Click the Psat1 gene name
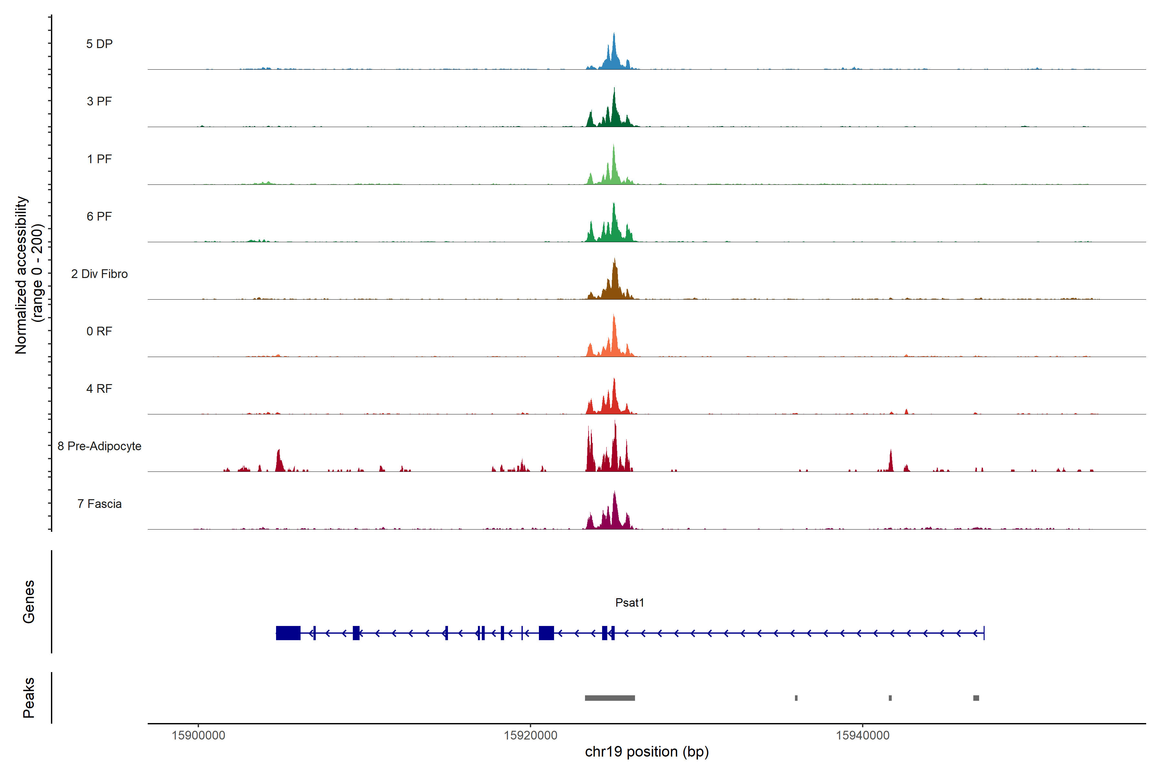1161x774 pixels. tap(630, 602)
